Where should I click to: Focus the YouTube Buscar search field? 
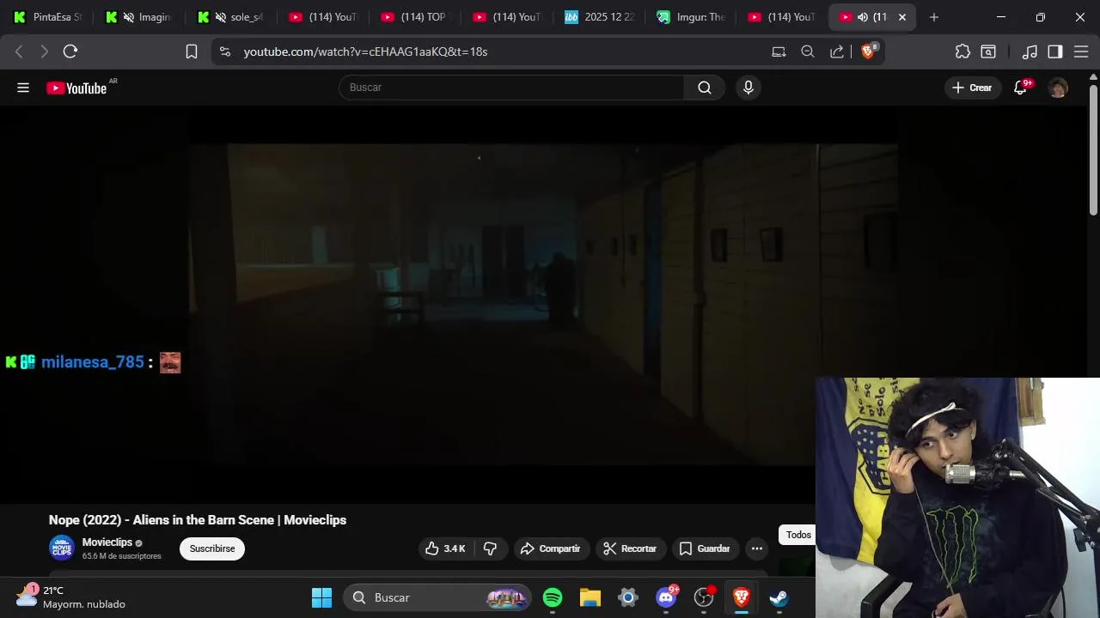512,88
